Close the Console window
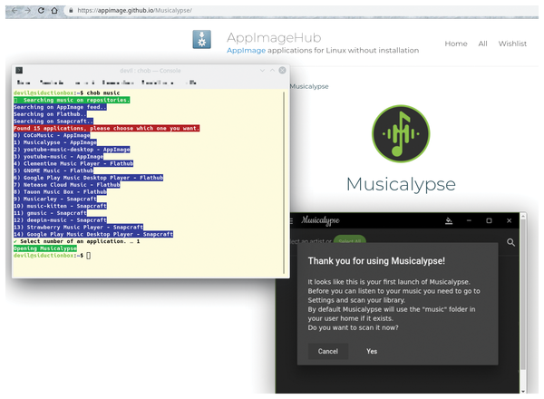 click(x=282, y=71)
